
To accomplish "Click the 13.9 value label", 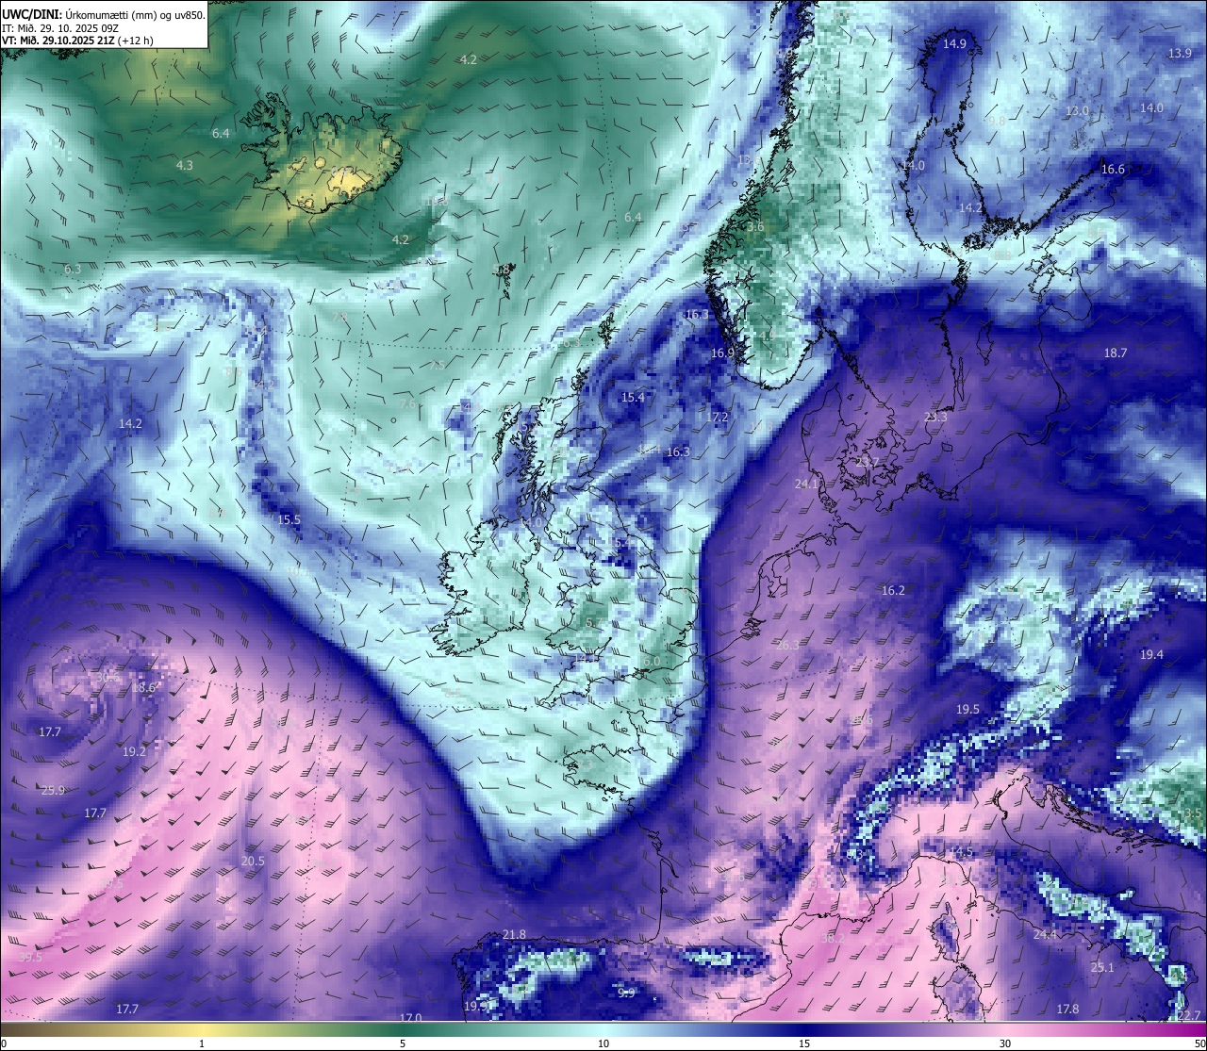I will click(1180, 54).
